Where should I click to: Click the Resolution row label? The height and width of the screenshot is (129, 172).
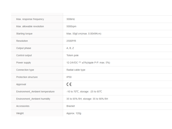(22, 41)
